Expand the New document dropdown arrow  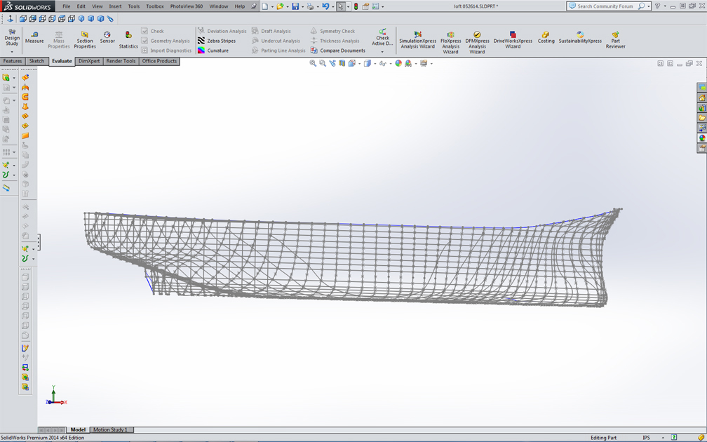point(272,7)
